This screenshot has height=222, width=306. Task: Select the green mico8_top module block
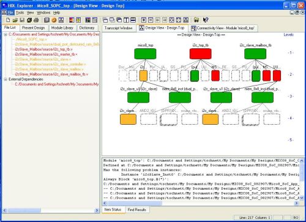click(145, 54)
